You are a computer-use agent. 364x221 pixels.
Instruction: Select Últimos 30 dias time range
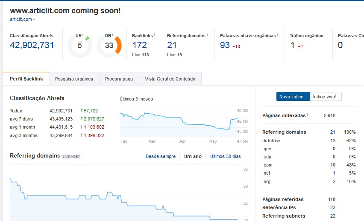pyautogui.click(x=225, y=156)
